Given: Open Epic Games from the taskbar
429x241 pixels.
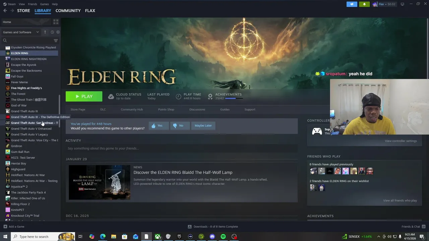Looking at the screenshot, I should [179, 237].
